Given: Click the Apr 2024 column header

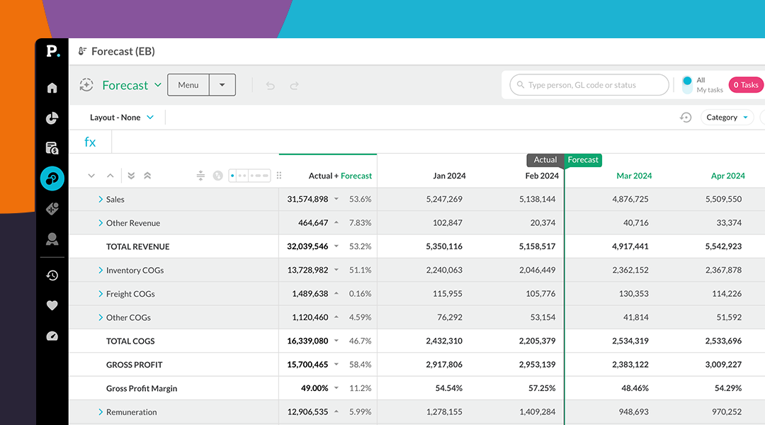Looking at the screenshot, I should (x=728, y=176).
